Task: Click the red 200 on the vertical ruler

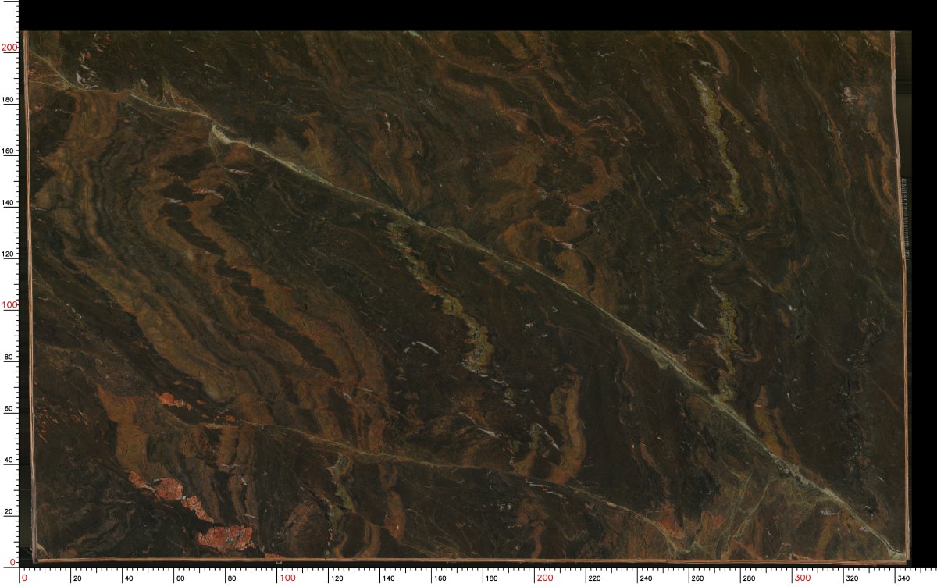Action: [9, 48]
